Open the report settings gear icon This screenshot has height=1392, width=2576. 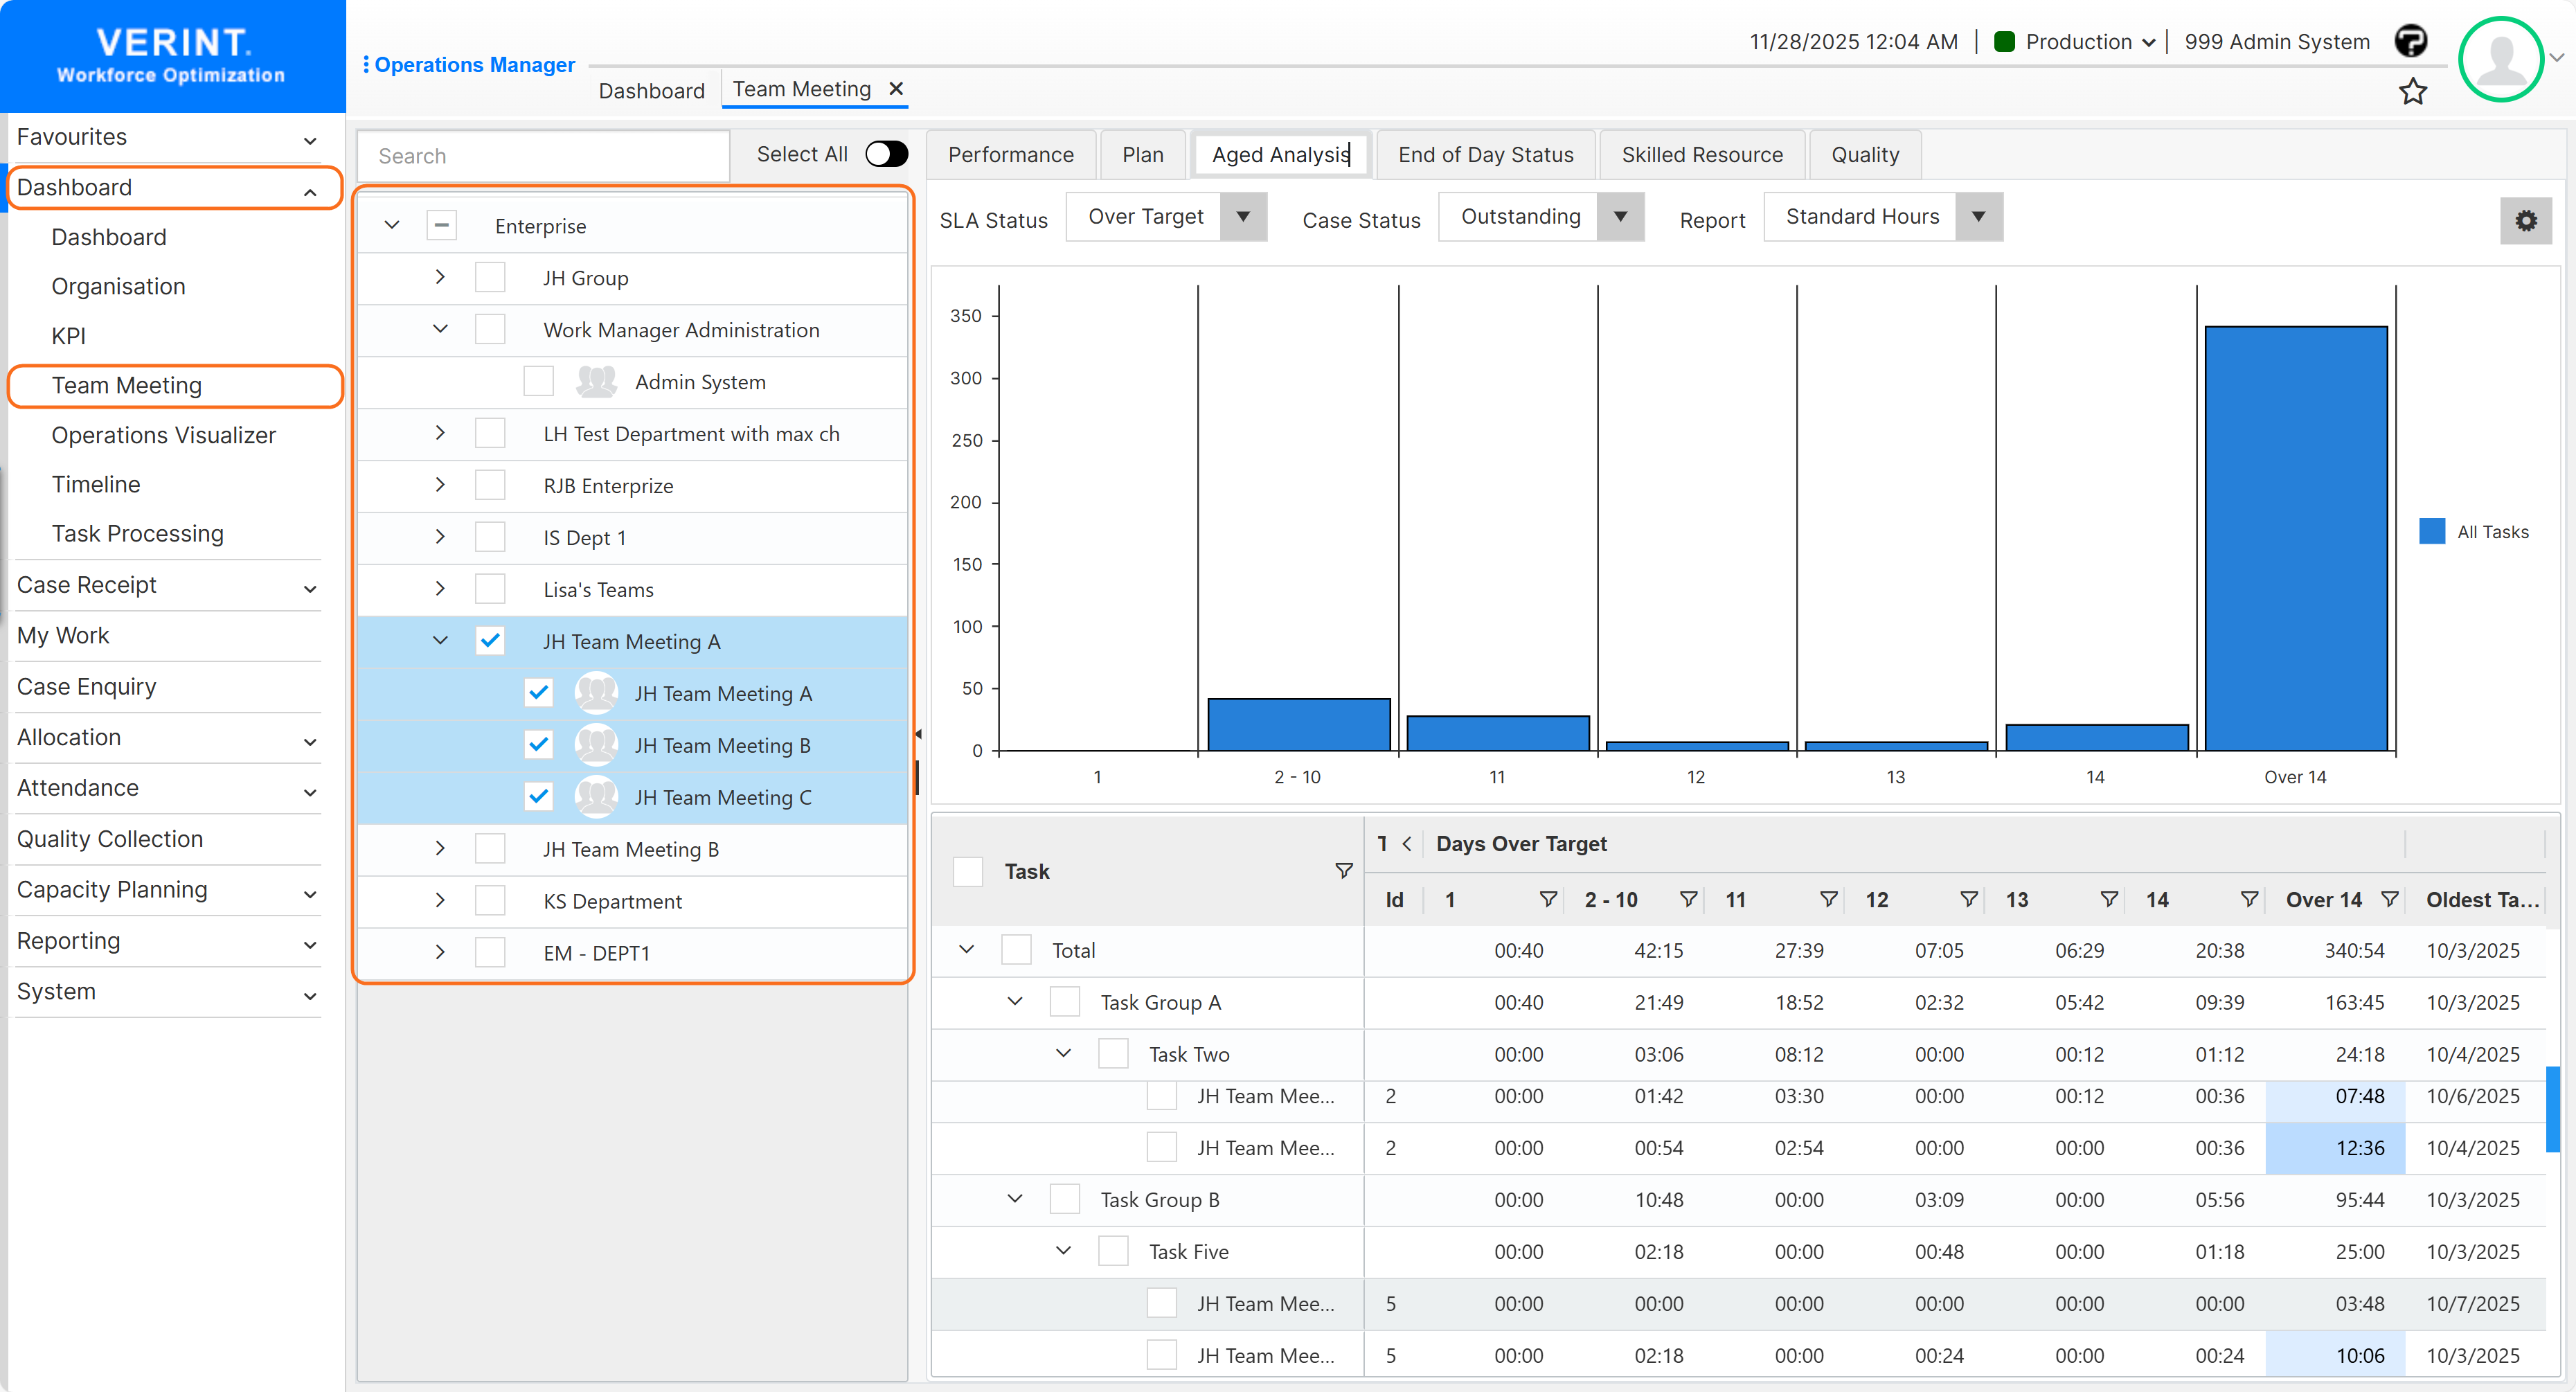point(2527,220)
